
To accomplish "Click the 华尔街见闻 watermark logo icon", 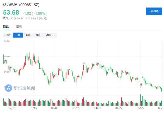I will [8, 88].
